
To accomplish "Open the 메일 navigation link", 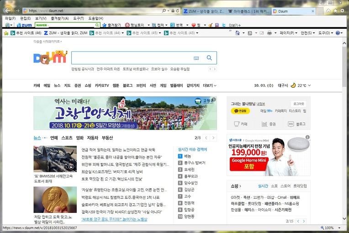I will 47,85.
